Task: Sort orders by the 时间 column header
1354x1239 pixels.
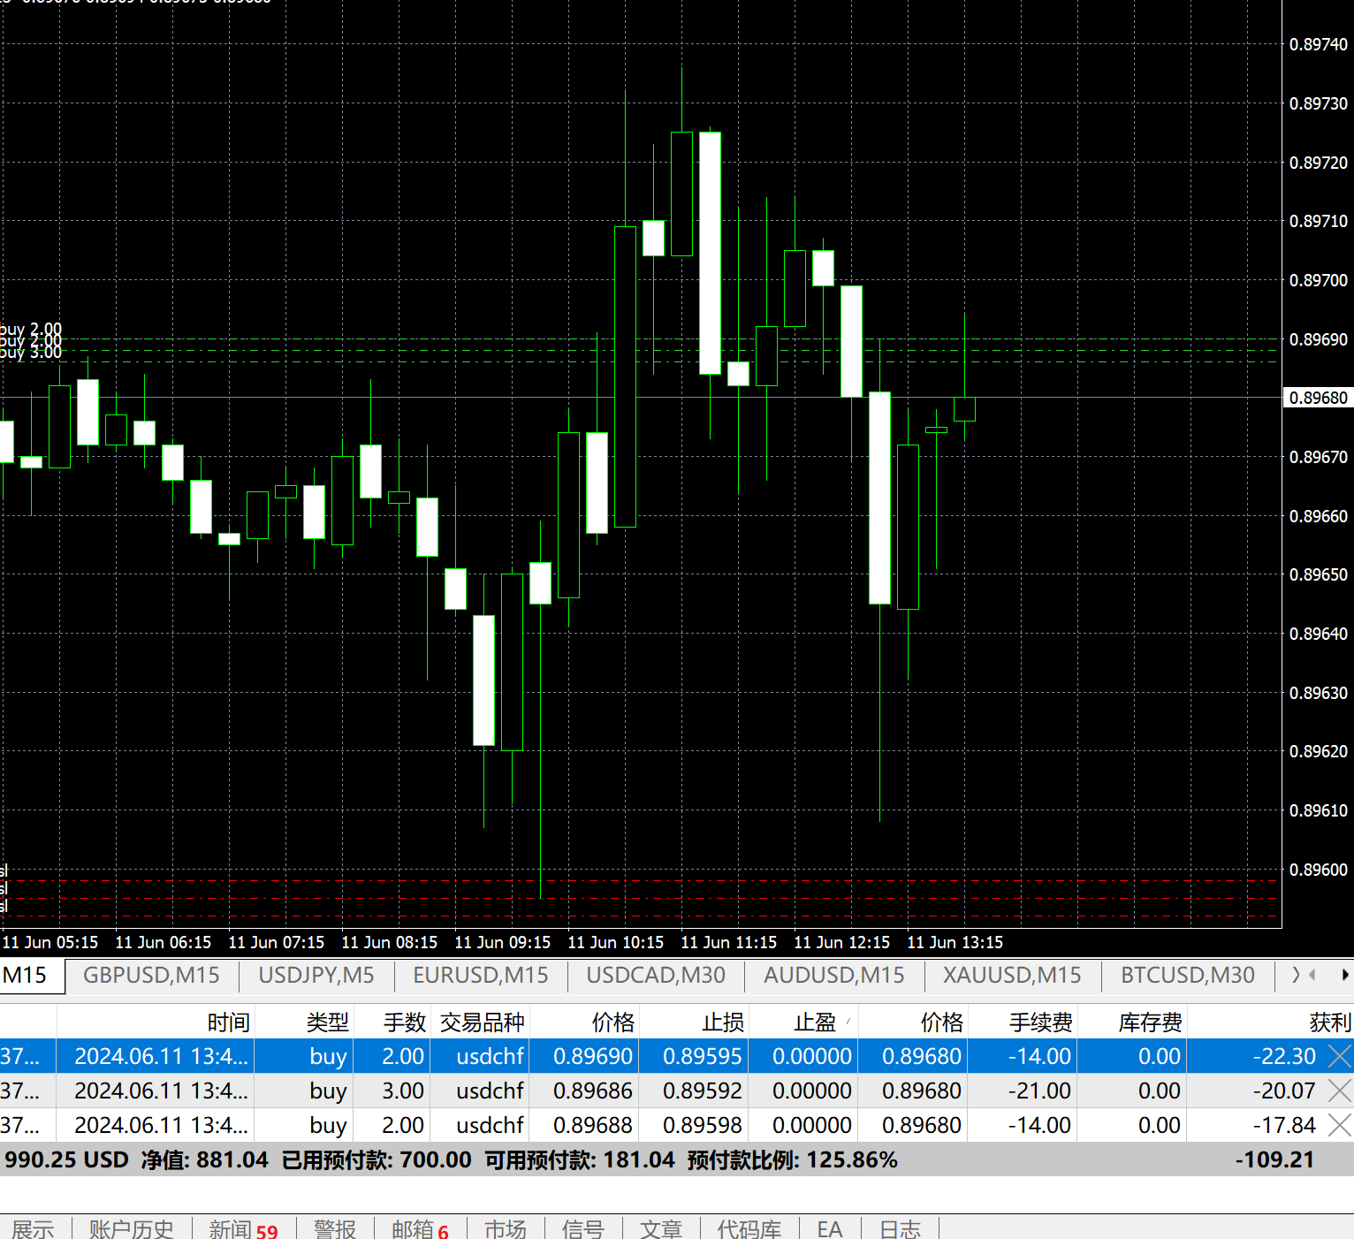Action: tap(156, 1022)
